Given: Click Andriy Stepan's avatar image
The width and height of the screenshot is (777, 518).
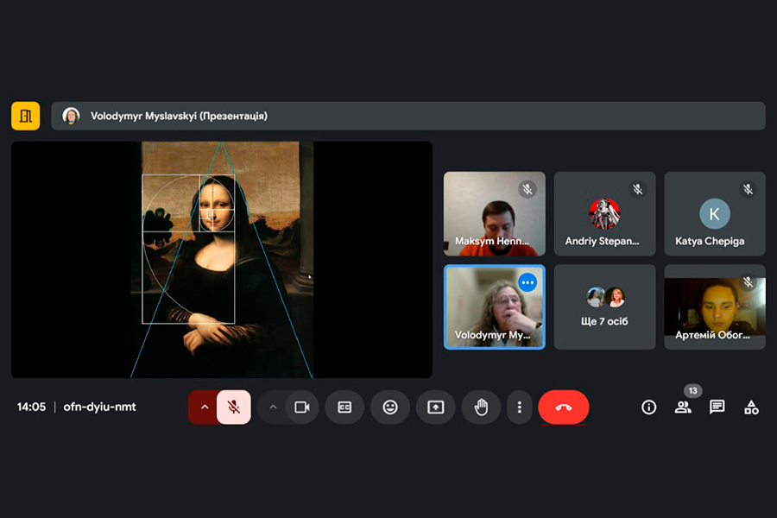Looking at the screenshot, I should 604,213.
